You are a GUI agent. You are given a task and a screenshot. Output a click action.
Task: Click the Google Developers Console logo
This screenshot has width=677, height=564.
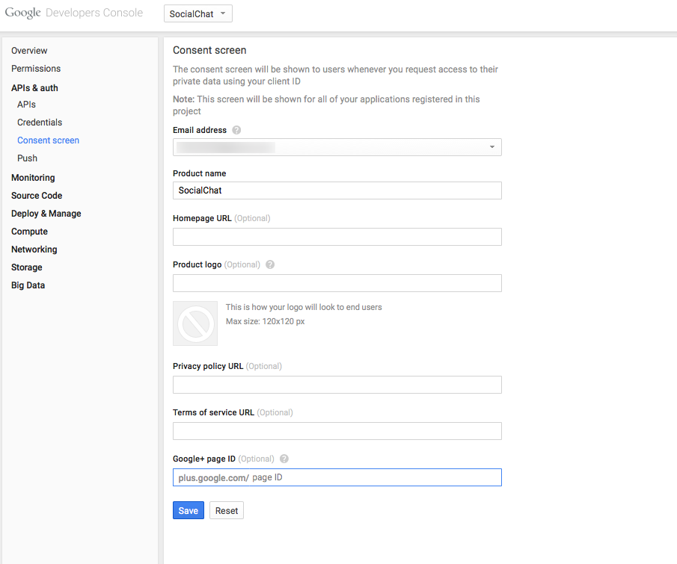[x=73, y=13]
